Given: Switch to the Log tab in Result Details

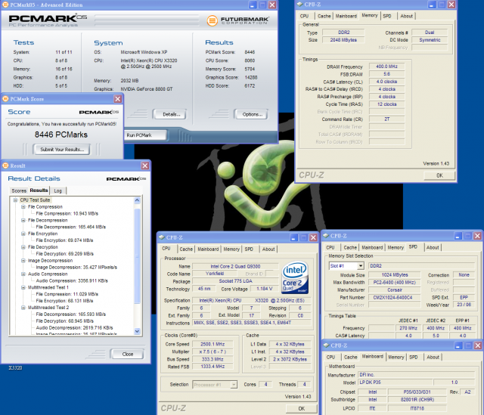Looking at the screenshot, I should click(x=58, y=190).
